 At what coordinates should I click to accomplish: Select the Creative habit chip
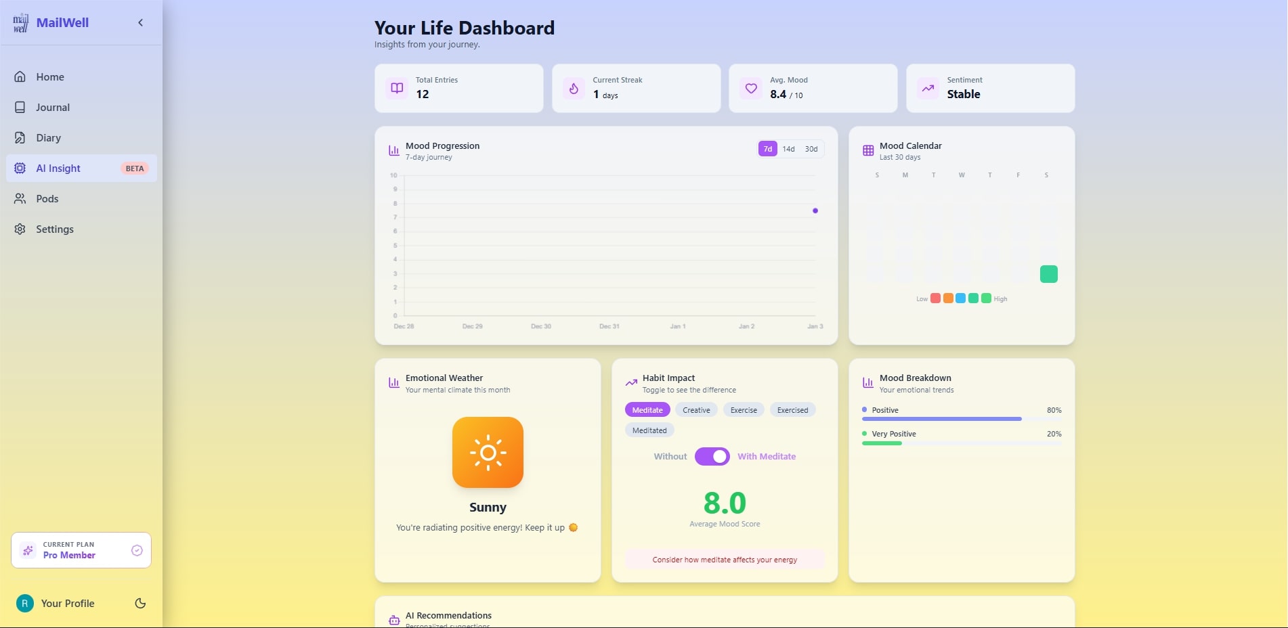pyautogui.click(x=696, y=410)
